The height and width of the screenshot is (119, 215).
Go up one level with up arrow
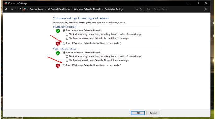[20, 9]
